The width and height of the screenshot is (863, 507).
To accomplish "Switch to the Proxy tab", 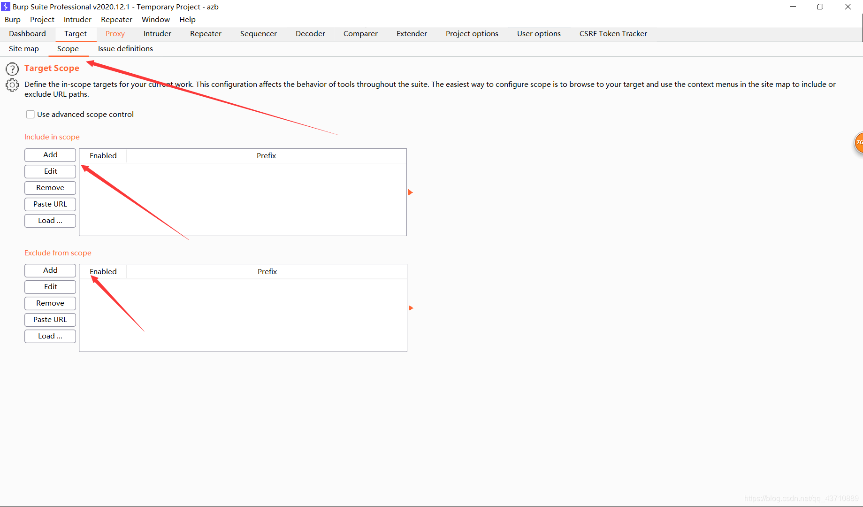I will pyautogui.click(x=115, y=34).
